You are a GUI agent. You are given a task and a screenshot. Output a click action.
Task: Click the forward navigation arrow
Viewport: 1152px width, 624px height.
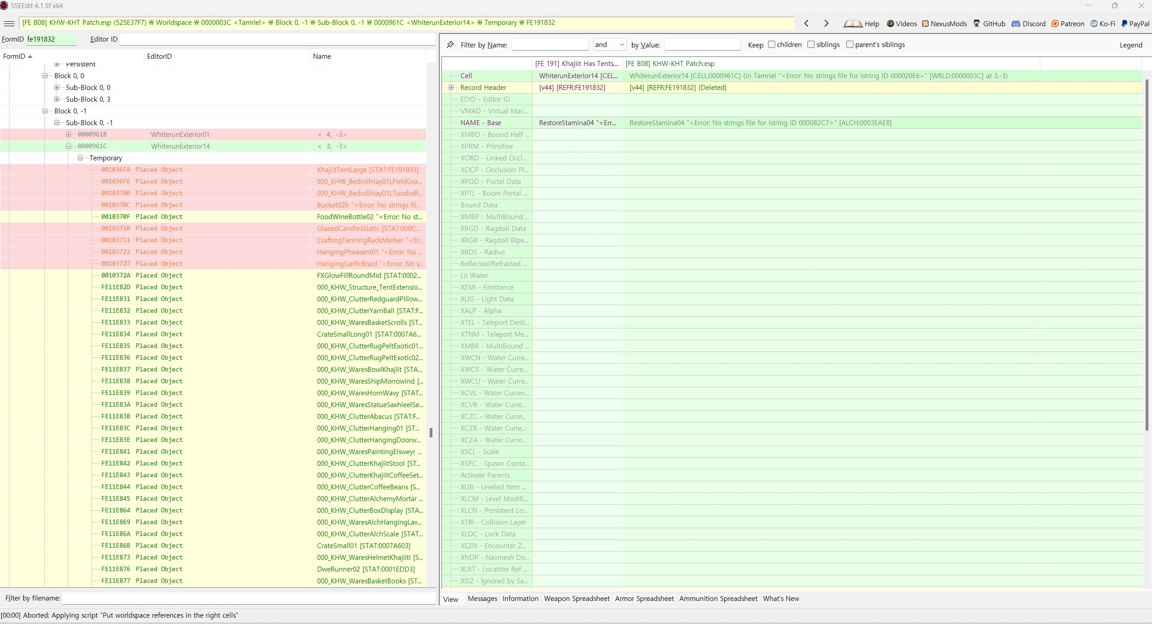(x=826, y=23)
